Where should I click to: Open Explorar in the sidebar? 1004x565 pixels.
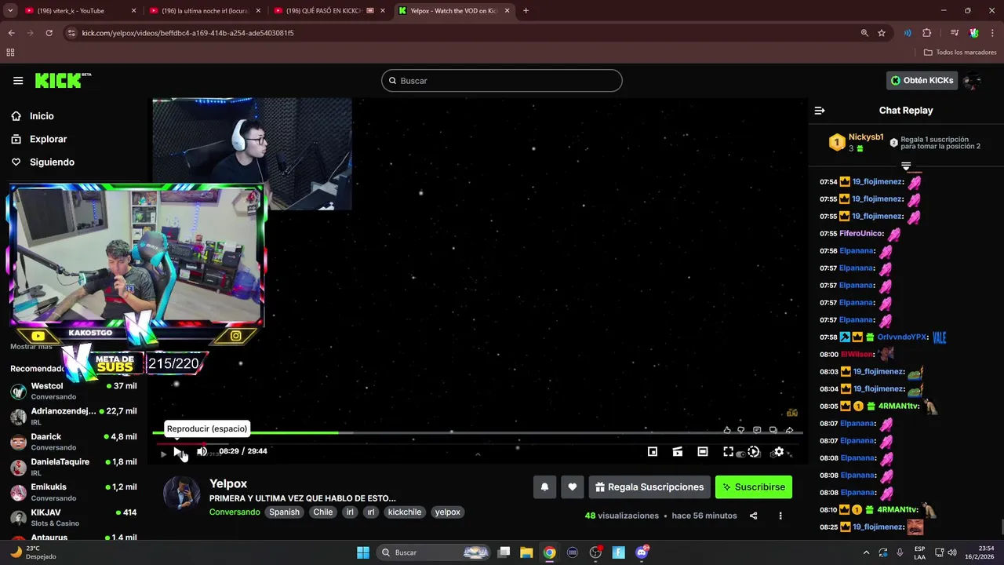coord(48,139)
